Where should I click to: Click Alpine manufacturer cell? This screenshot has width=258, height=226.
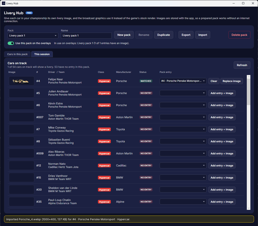coord(120,202)
